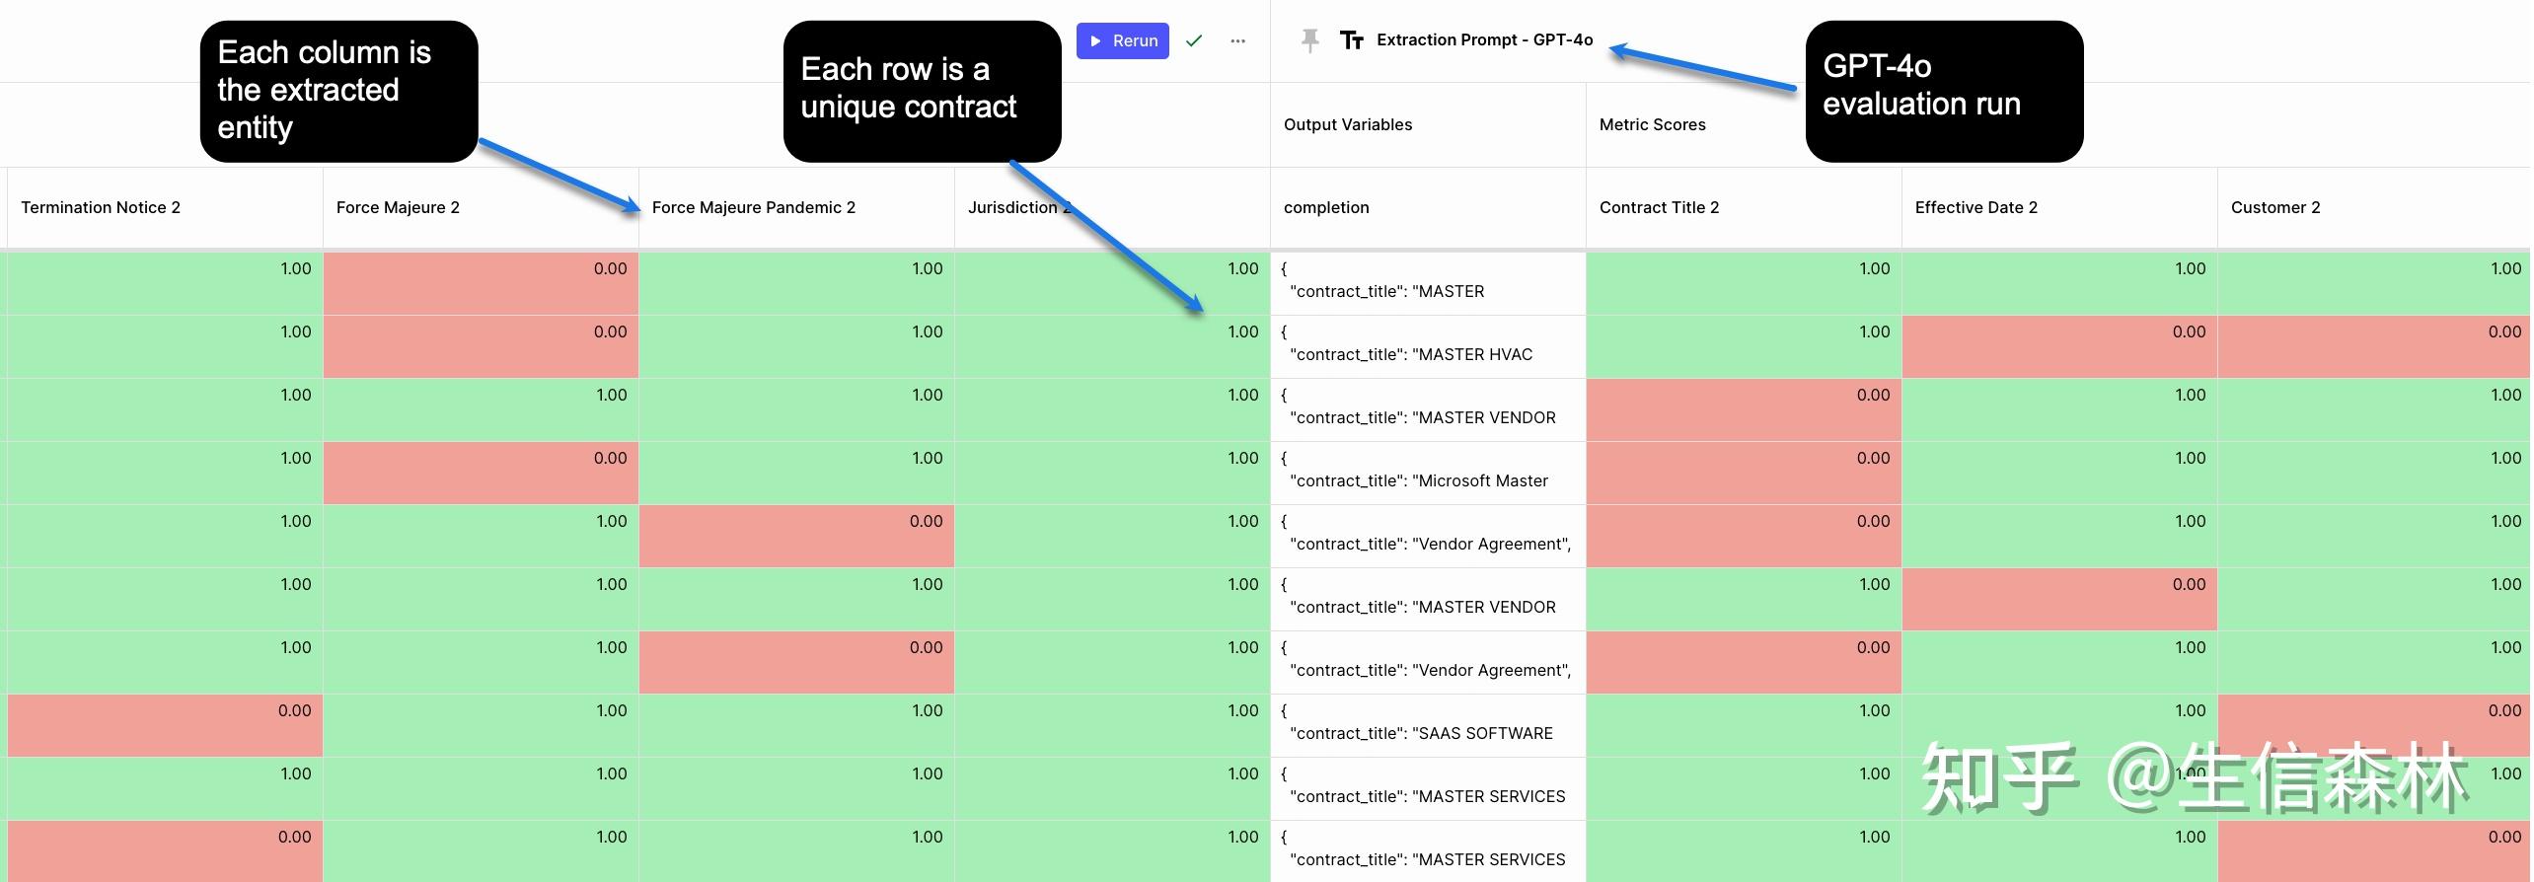Image resolution: width=2534 pixels, height=882 pixels.
Task: Select the Jurisdiction 2 column header
Action: (1112, 207)
